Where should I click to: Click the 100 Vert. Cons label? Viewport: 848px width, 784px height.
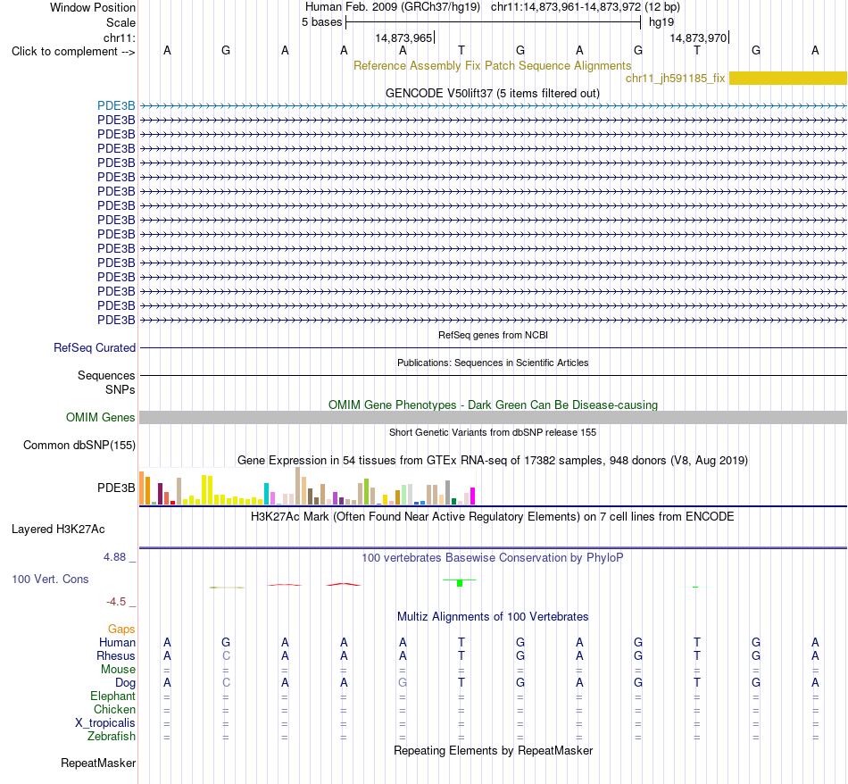tap(50, 579)
